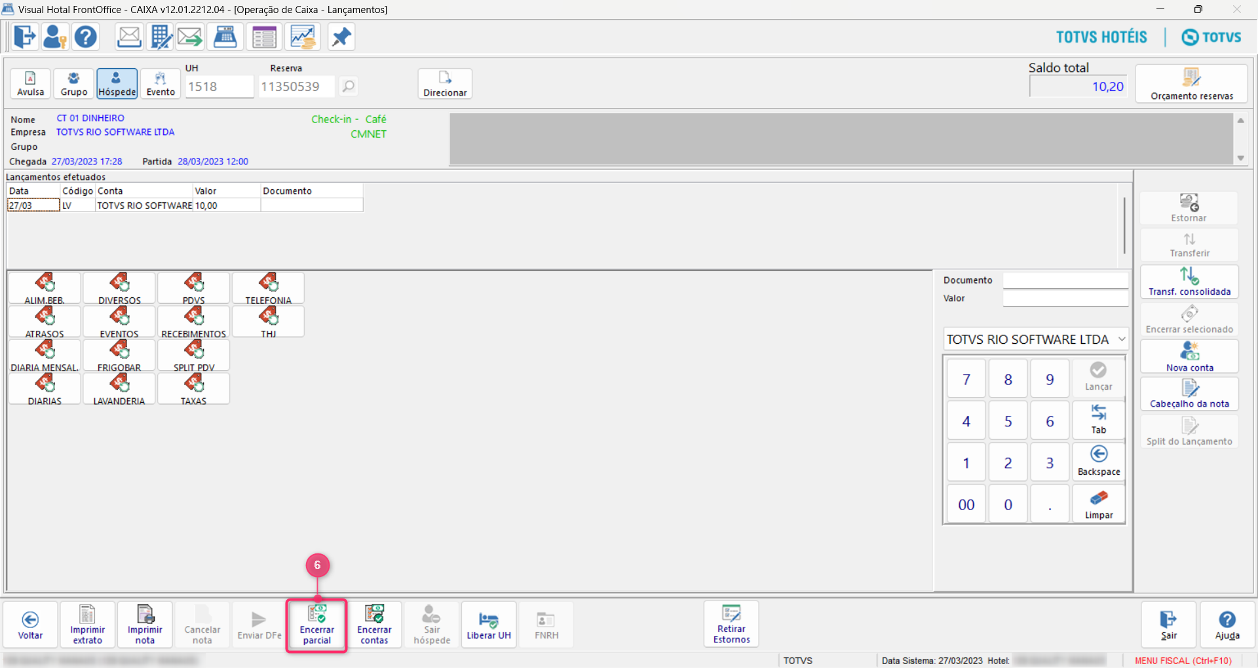Open Cabeçalho da nota
1258x668 pixels.
(x=1189, y=394)
